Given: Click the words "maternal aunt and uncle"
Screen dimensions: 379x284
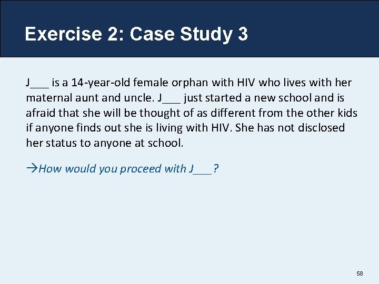Looking at the screenshot, I should pos(88,98).
